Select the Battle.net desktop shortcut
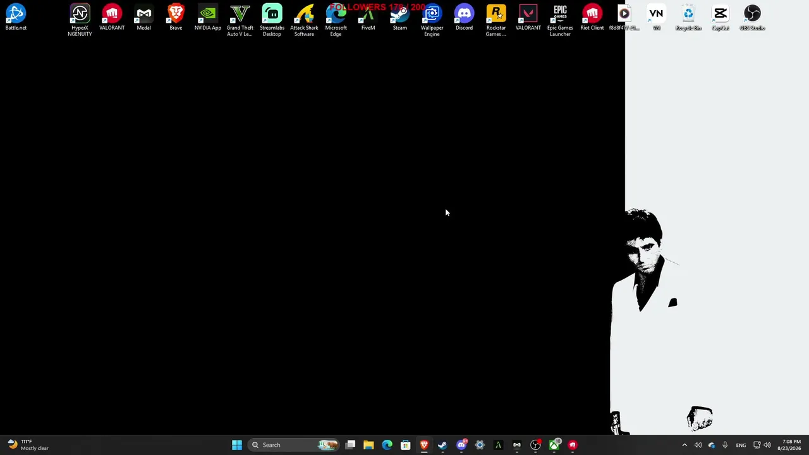The image size is (809, 455). tap(16, 18)
